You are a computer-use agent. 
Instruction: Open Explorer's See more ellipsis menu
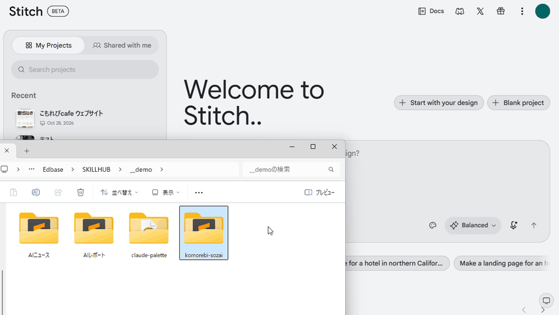pyautogui.click(x=199, y=193)
